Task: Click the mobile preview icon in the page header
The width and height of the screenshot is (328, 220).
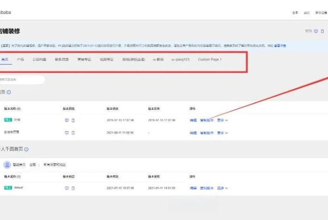Action: [322, 31]
